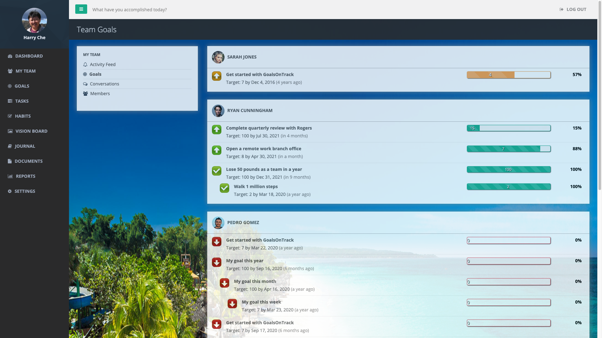Select Goals in the My Team panel
This screenshot has height=338, width=602.
point(95,74)
